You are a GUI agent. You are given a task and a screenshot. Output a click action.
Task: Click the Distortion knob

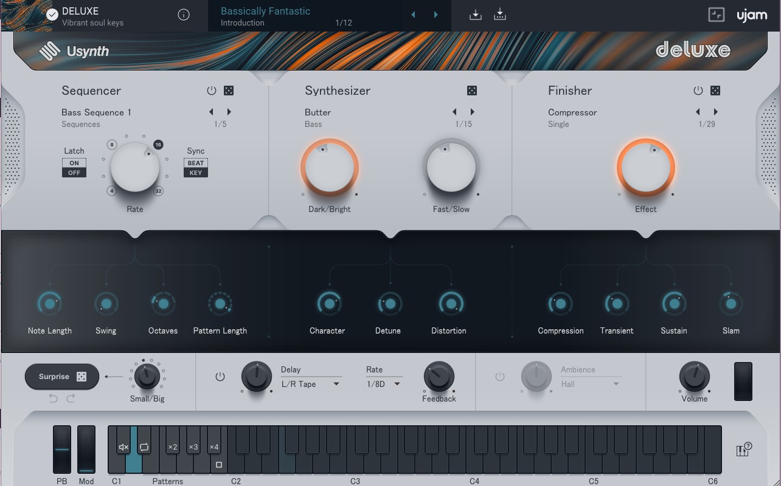451,303
